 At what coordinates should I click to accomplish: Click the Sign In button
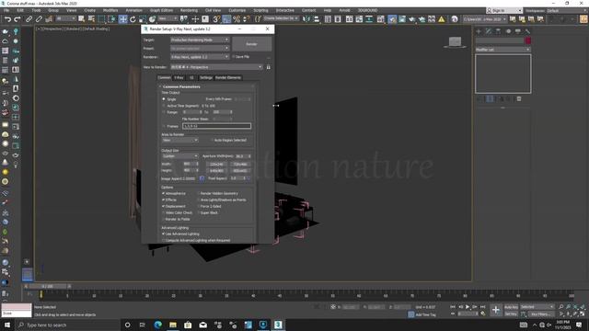(x=503, y=10)
